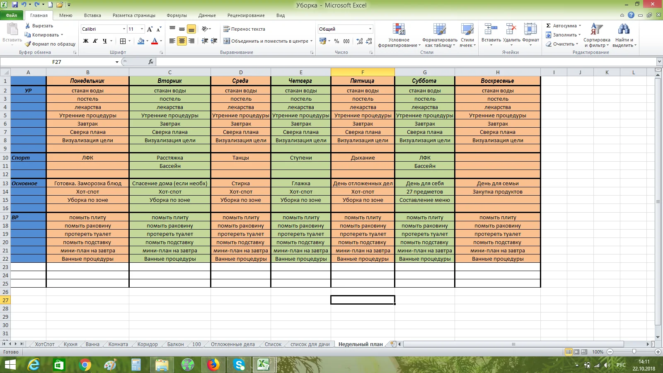Image resolution: width=663 pixels, height=373 pixels.
Task: Open the Очистить clear menu
Action: (x=562, y=44)
